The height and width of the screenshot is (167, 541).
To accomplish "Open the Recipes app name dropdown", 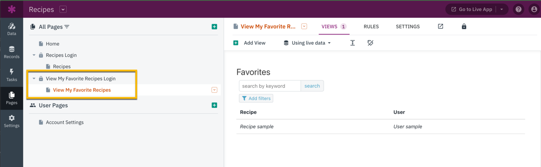I will pos(63,9).
